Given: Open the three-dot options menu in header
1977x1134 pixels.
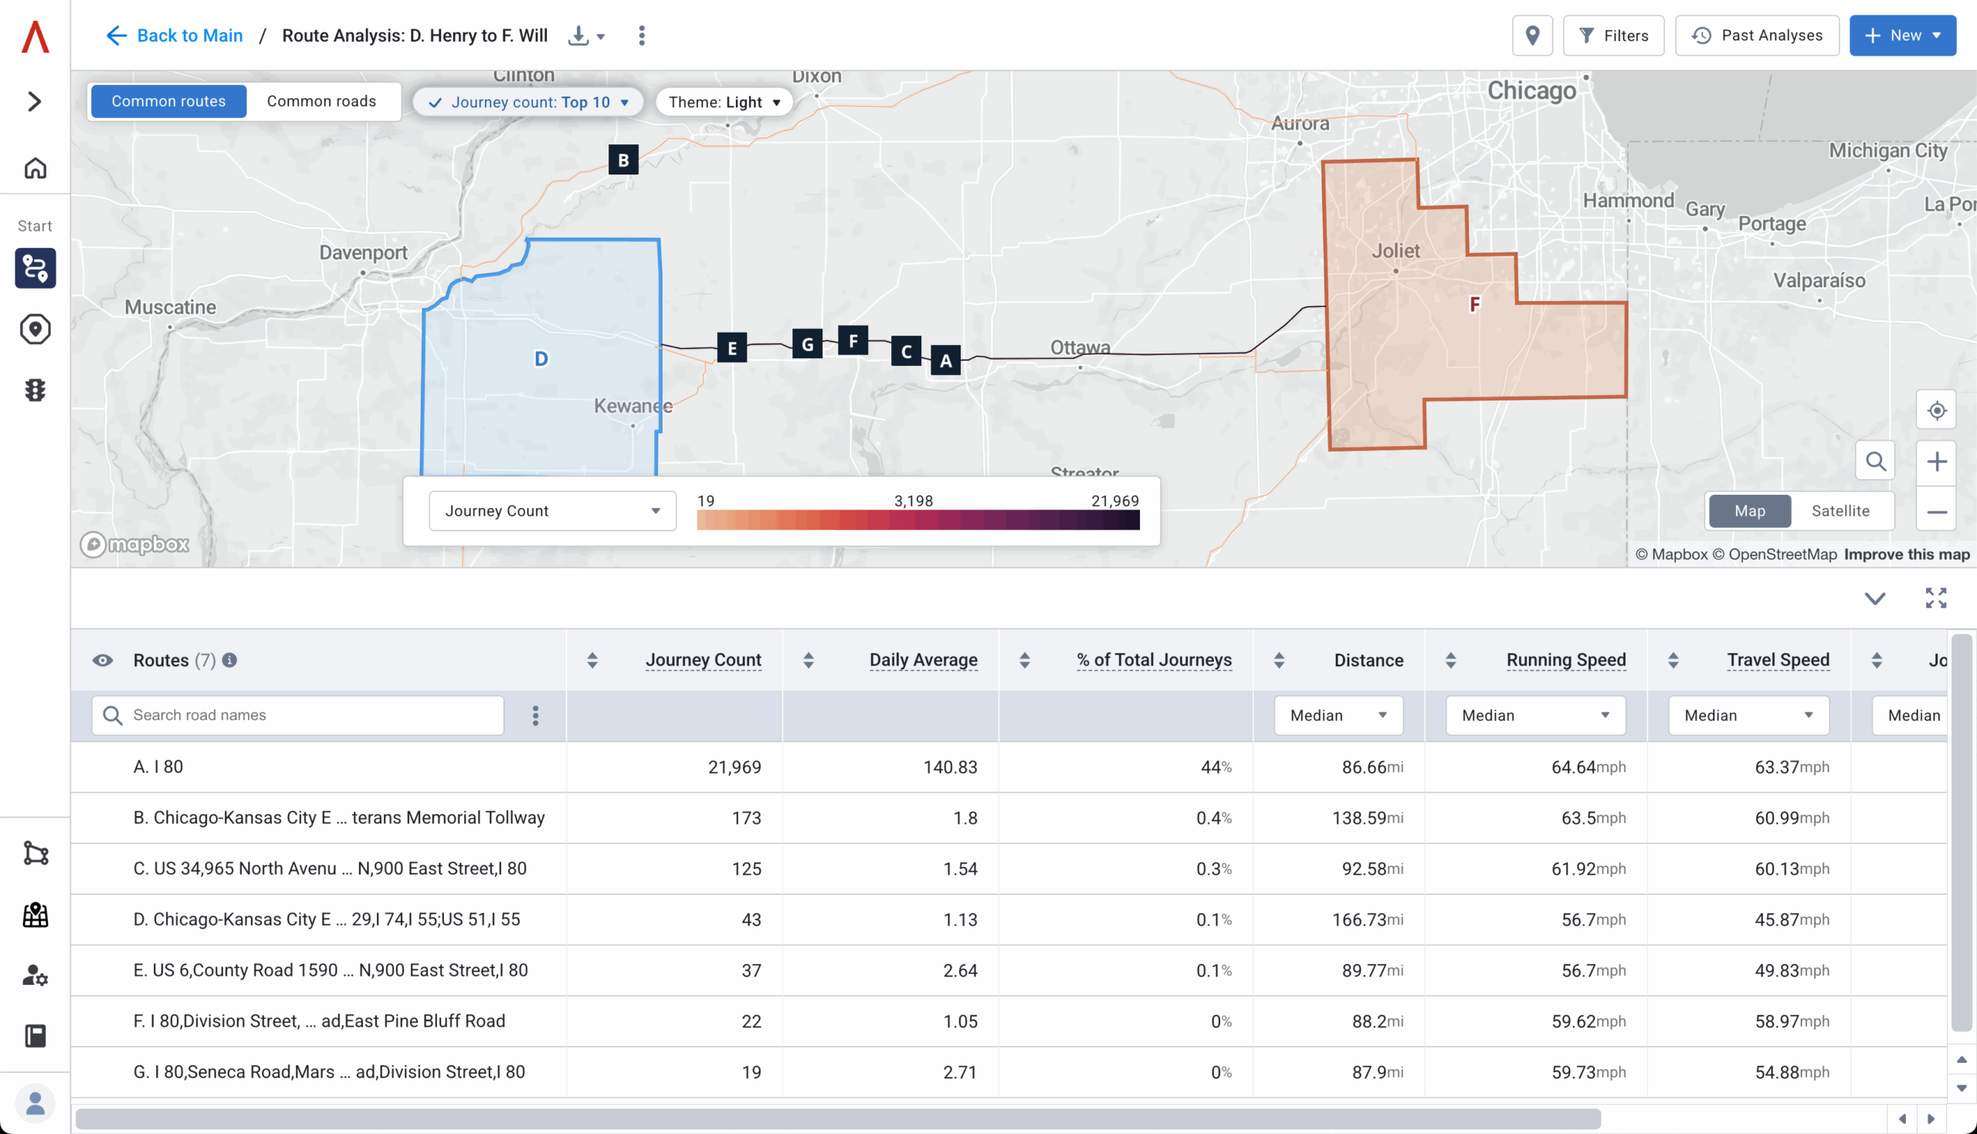Looking at the screenshot, I should click(x=641, y=36).
